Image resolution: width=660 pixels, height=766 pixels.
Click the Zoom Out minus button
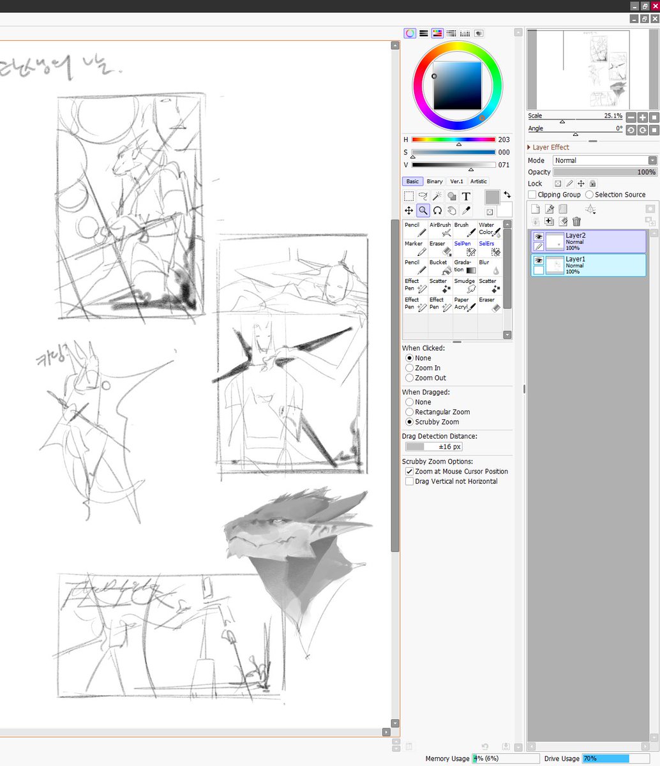click(631, 117)
